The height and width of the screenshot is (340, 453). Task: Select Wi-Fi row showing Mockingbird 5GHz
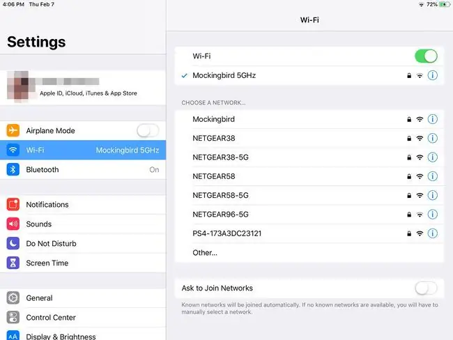83,150
